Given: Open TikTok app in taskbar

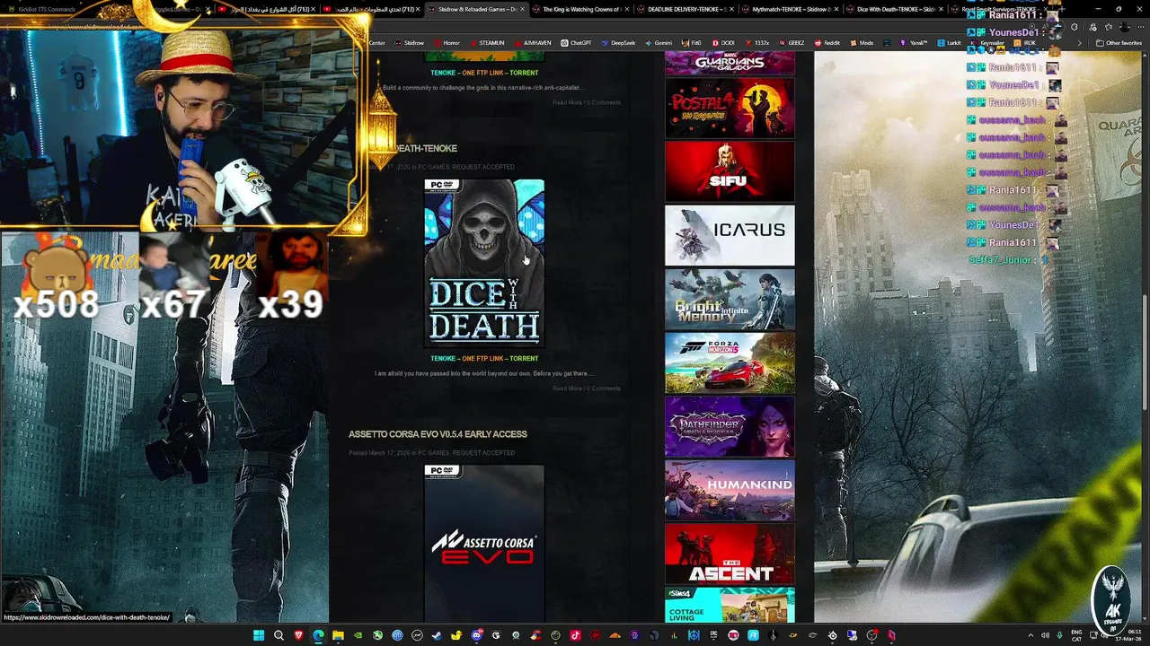Looking at the screenshot, I should coord(575,635).
